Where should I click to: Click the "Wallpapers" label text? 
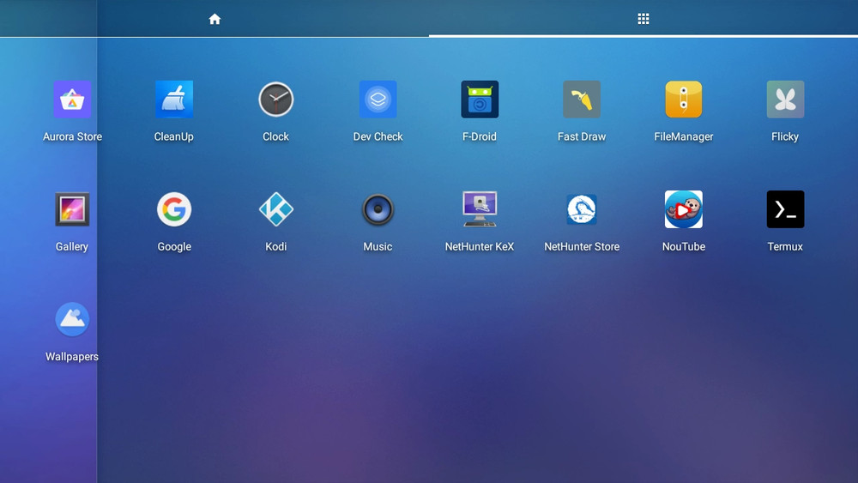coord(72,357)
